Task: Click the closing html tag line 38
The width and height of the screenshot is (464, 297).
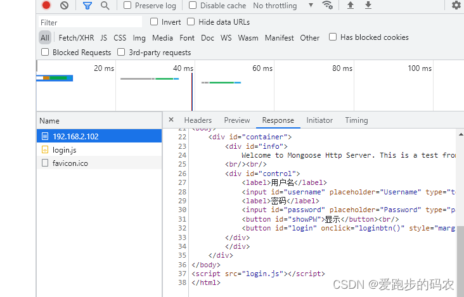Action: [x=206, y=282]
